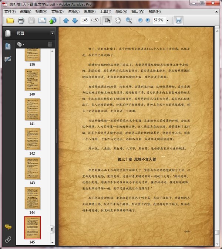
Task: Go to previous page with up arrow
Action: coord(66,20)
